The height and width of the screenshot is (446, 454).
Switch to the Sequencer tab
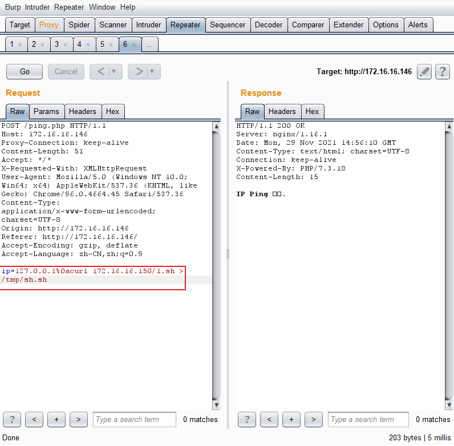228,25
